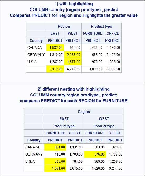Select highlighted total 5,179.00 cell
The width and height of the screenshot is (145, 176).
(x=55, y=69)
